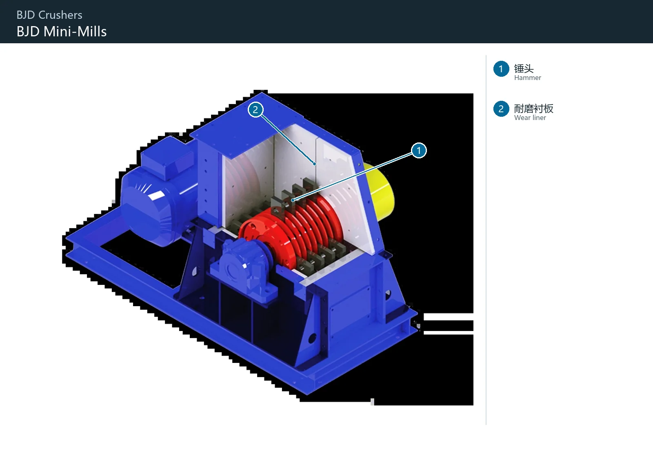
Task: Click hotspot marker 2 on the crusher image
Action: click(255, 109)
